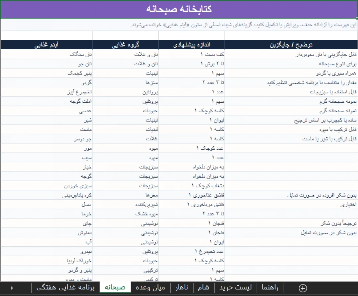This screenshot has height=296, width=358.
Task: Select the توضیح / جایگزین column header
Action: pyautogui.click(x=291, y=45)
